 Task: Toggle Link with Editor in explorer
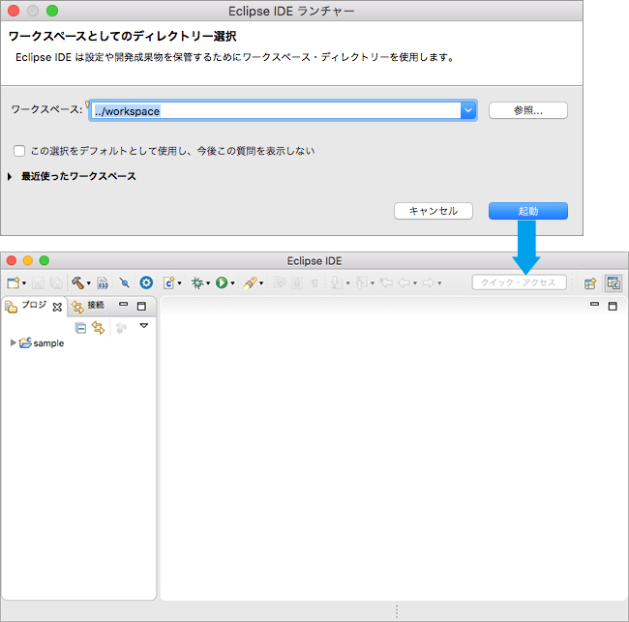pyautogui.click(x=99, y=328)
